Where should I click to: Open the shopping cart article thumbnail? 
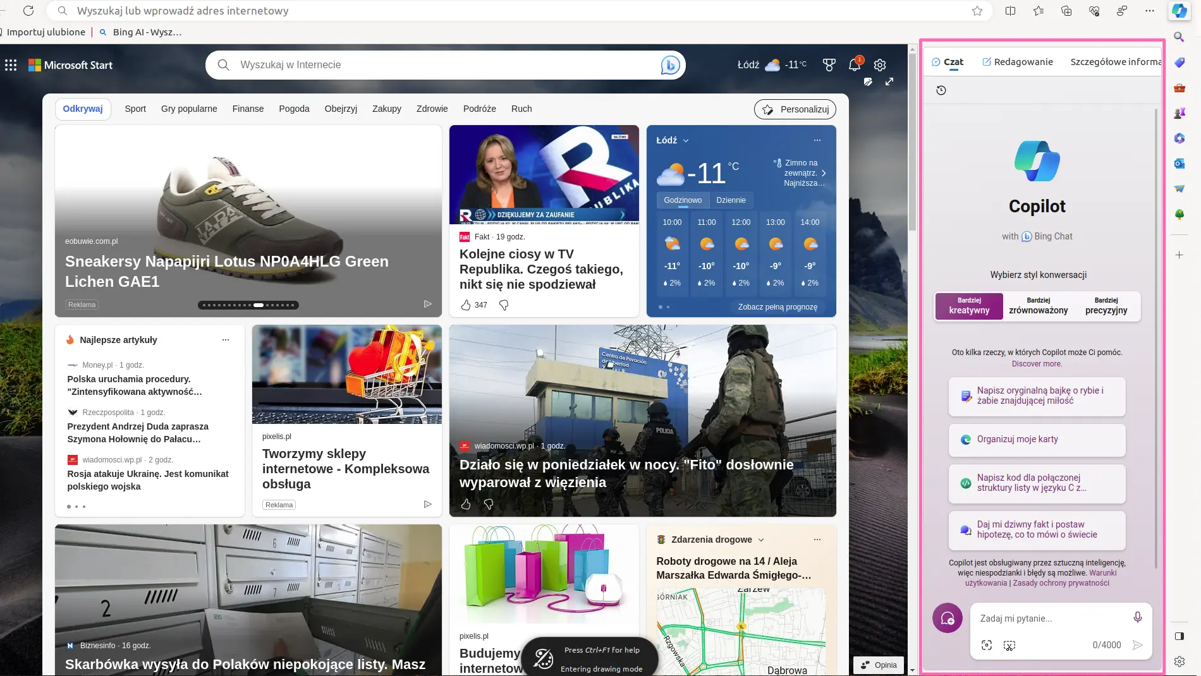point(347,374)
